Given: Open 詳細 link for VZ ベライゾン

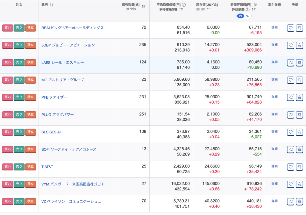Looking at the screenshot, I should pyautogui.click(x=274, y=201).
